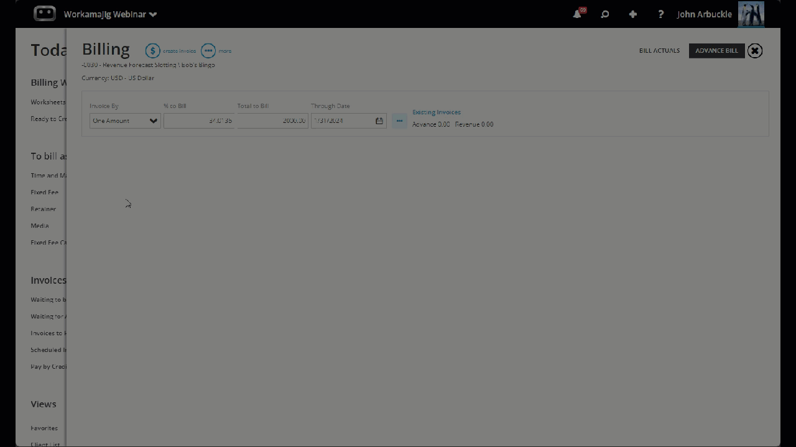Image resolution: width=796 pixels, height=447 pixels.
Task: Open the notifications bell icon
Action: (578, 14)
